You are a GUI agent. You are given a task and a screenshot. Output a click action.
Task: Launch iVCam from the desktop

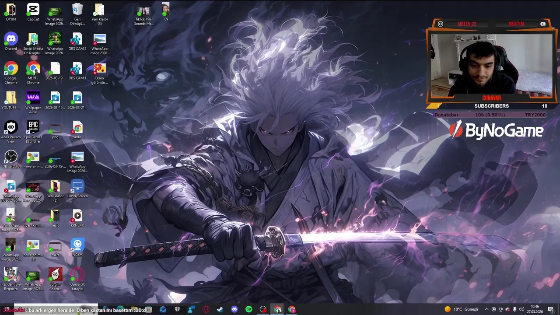coord(77,248)
